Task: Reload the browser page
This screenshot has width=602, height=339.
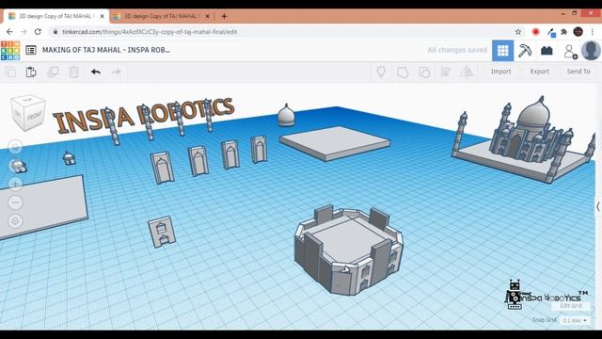Action: [x=38, y=32]
